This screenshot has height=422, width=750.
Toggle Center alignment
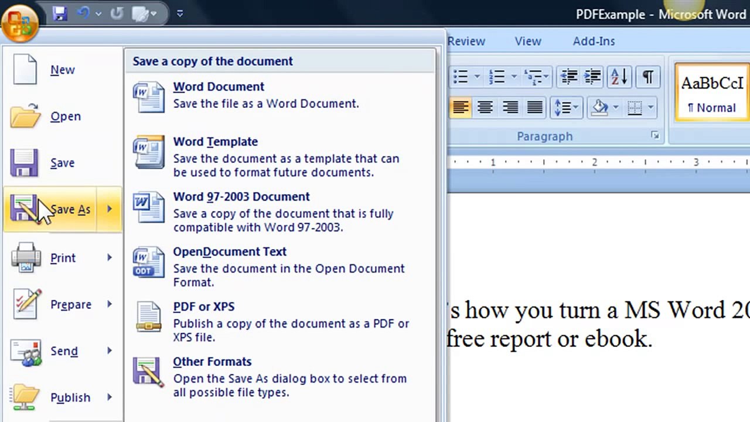pos(485,107)
